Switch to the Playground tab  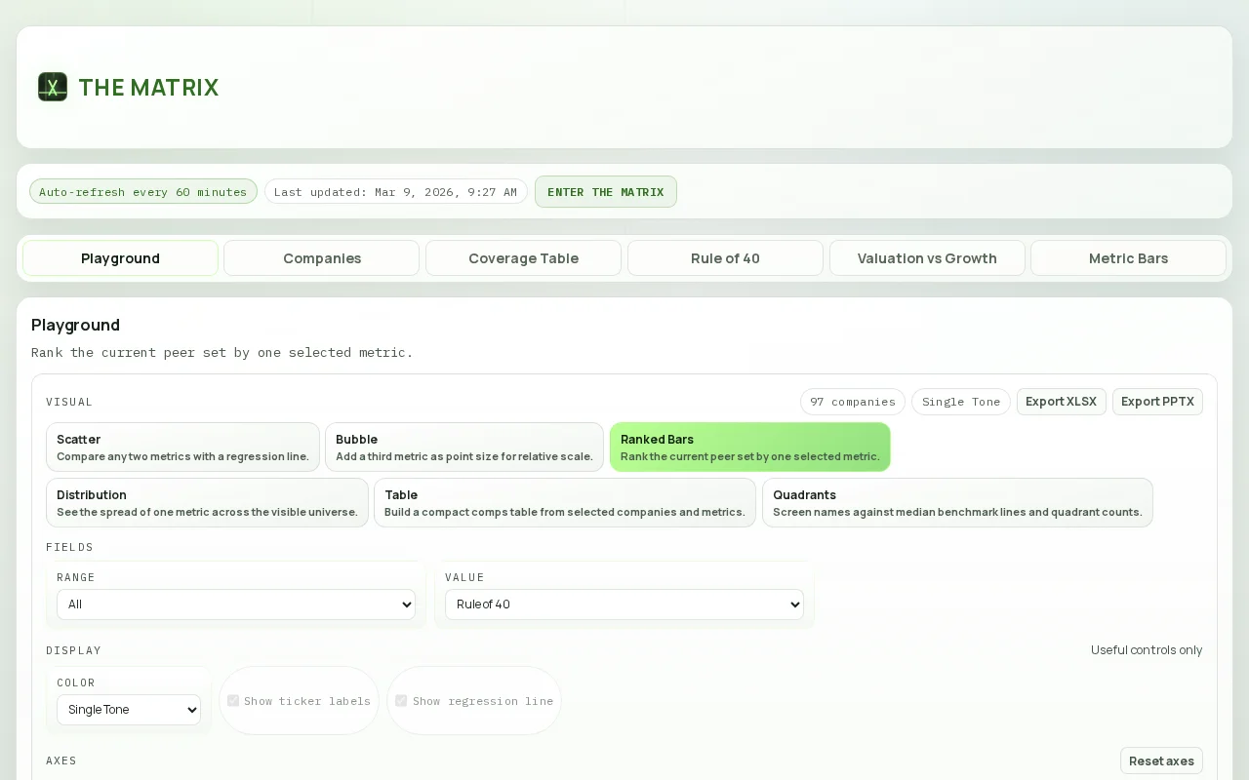(x=120, y=258)
